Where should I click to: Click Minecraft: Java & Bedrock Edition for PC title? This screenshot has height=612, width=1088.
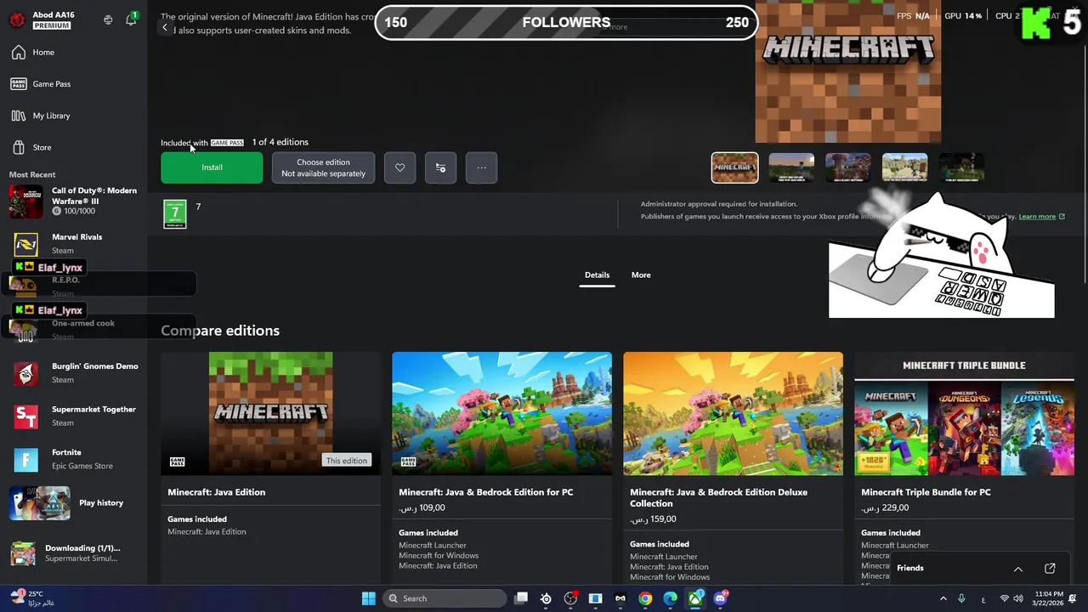pos(486,492)
